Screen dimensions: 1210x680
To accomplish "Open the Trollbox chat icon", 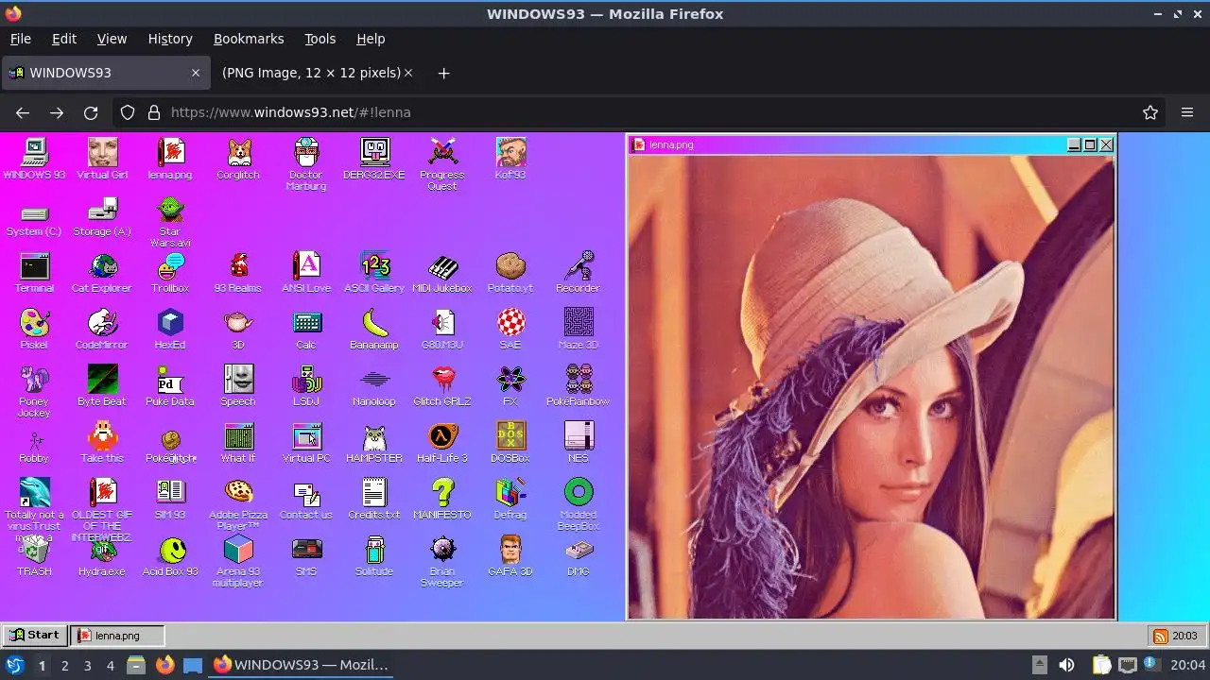I will coord(170,266).
